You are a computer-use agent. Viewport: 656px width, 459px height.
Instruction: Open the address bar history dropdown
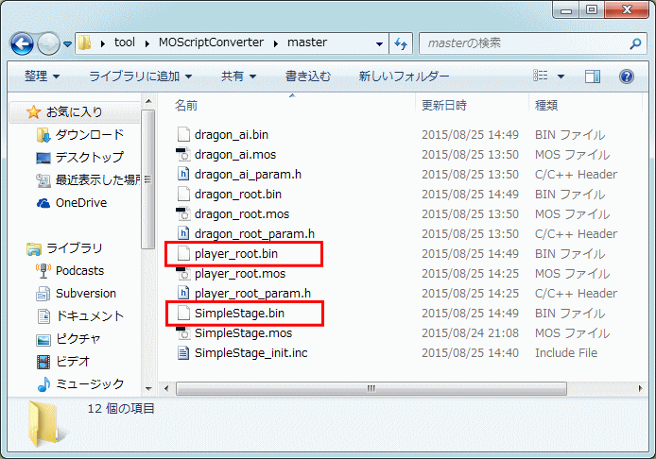tap(379, 43)
